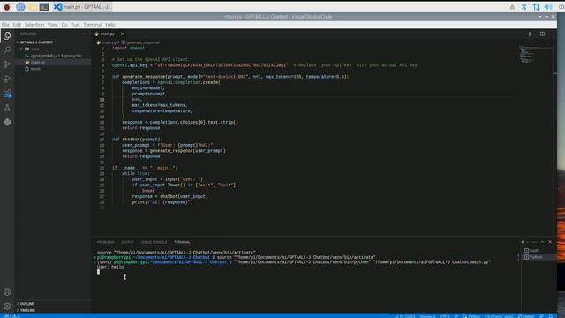Open the Accounts menu icon

click(7, 291)
